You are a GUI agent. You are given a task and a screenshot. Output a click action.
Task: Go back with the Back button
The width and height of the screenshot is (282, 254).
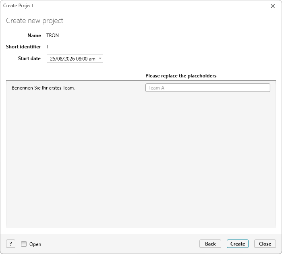coord(210,244)
